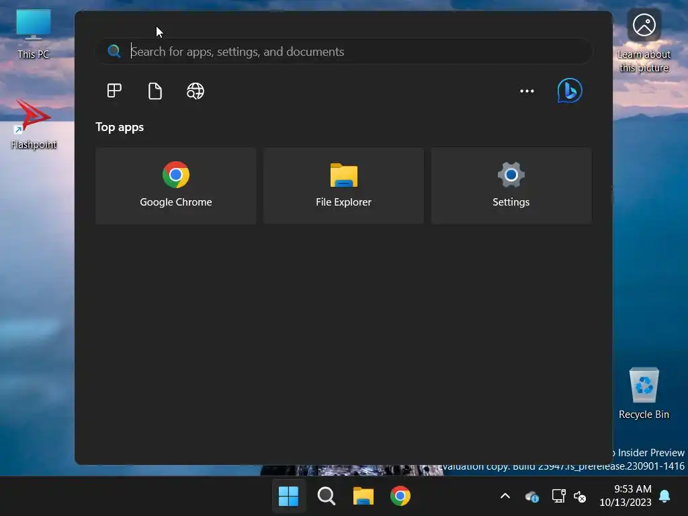This screenshot has height=516, width=688.
Task: Select This PC desktop icon
Action: (34, 35)
